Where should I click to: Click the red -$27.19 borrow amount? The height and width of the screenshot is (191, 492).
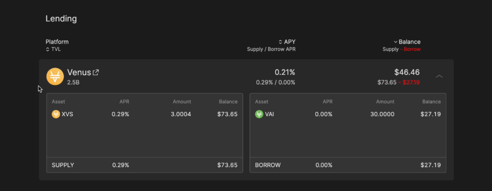point(409,83)
